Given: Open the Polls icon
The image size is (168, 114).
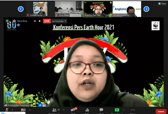Looking at the screenshot, I should pyautogui.click(x=87, y=110).
